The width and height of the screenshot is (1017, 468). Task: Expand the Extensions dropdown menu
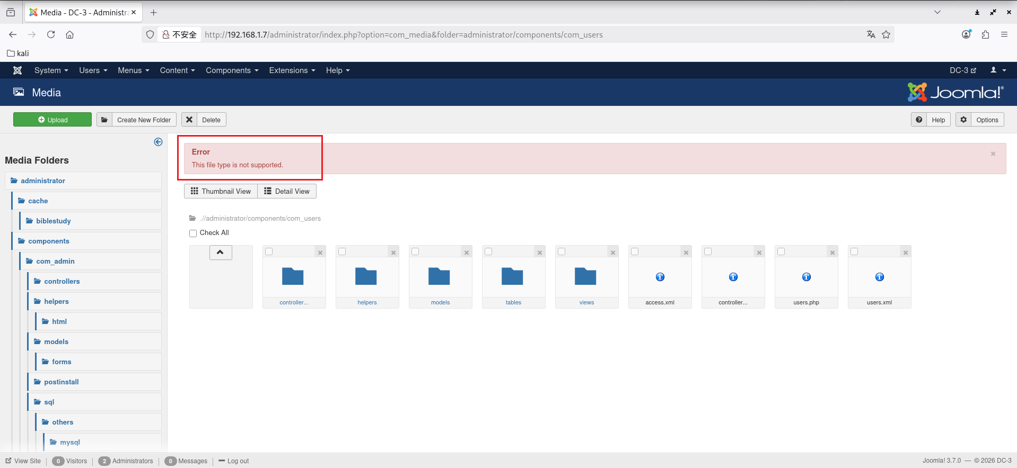[x=292, y=70]
